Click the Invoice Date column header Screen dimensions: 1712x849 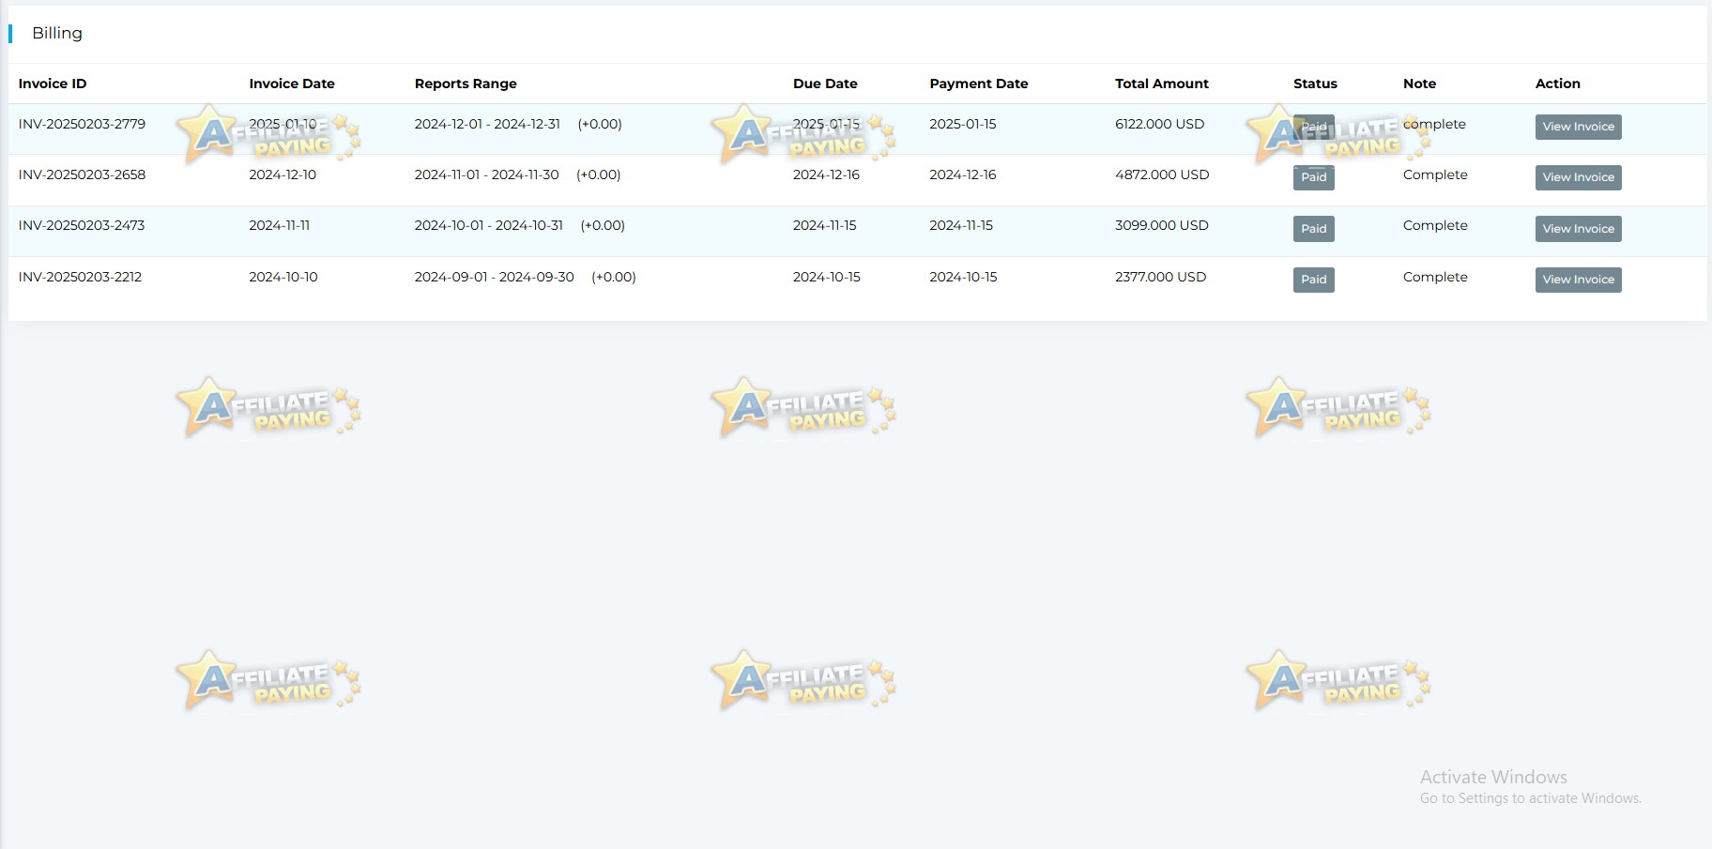(x=292, y=83)
